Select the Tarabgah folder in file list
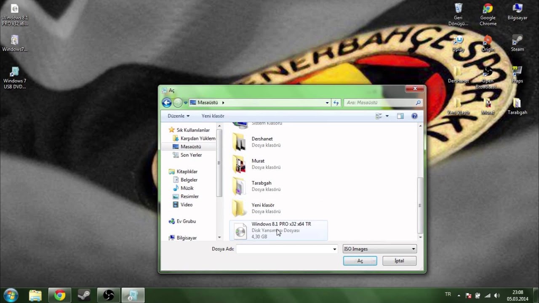The width and height of the screenshot is (539, 303). click(278, 186)
